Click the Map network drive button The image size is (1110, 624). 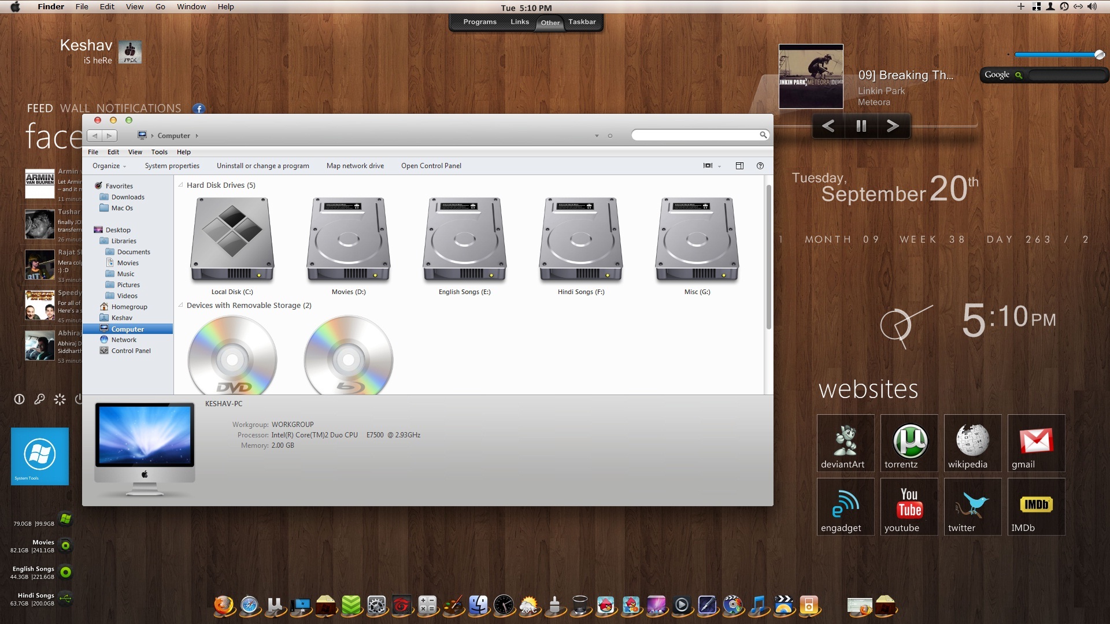pyautogui.click(x=355, y=166)
